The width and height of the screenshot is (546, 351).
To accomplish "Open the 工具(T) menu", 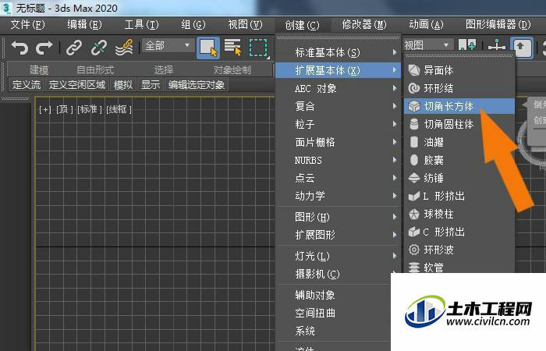I will (141, 25).
